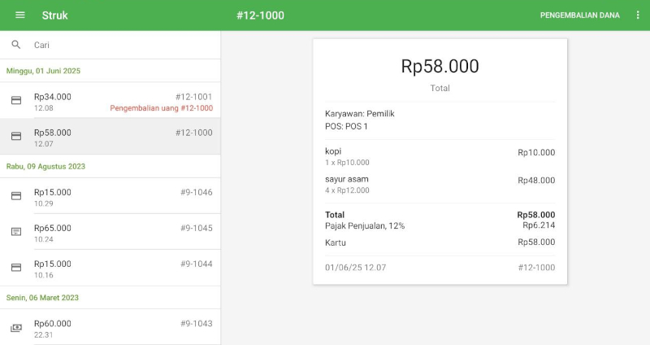Open the three-dot overflow menu
This screenshot has width=650, height=345.
(x=638, y=15)
